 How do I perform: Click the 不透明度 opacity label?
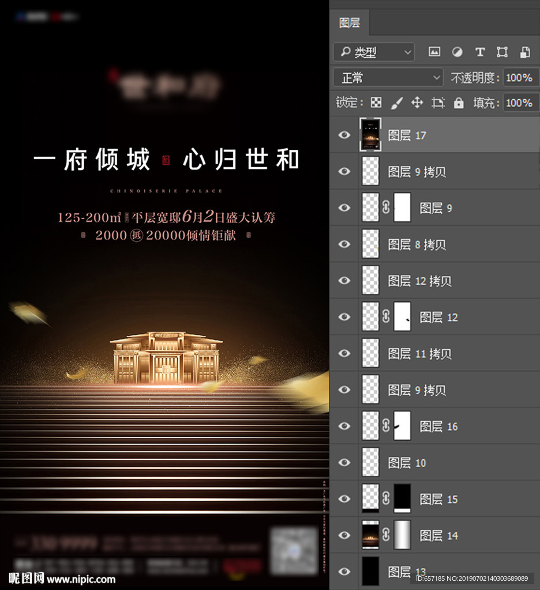[x=475, y=78]
